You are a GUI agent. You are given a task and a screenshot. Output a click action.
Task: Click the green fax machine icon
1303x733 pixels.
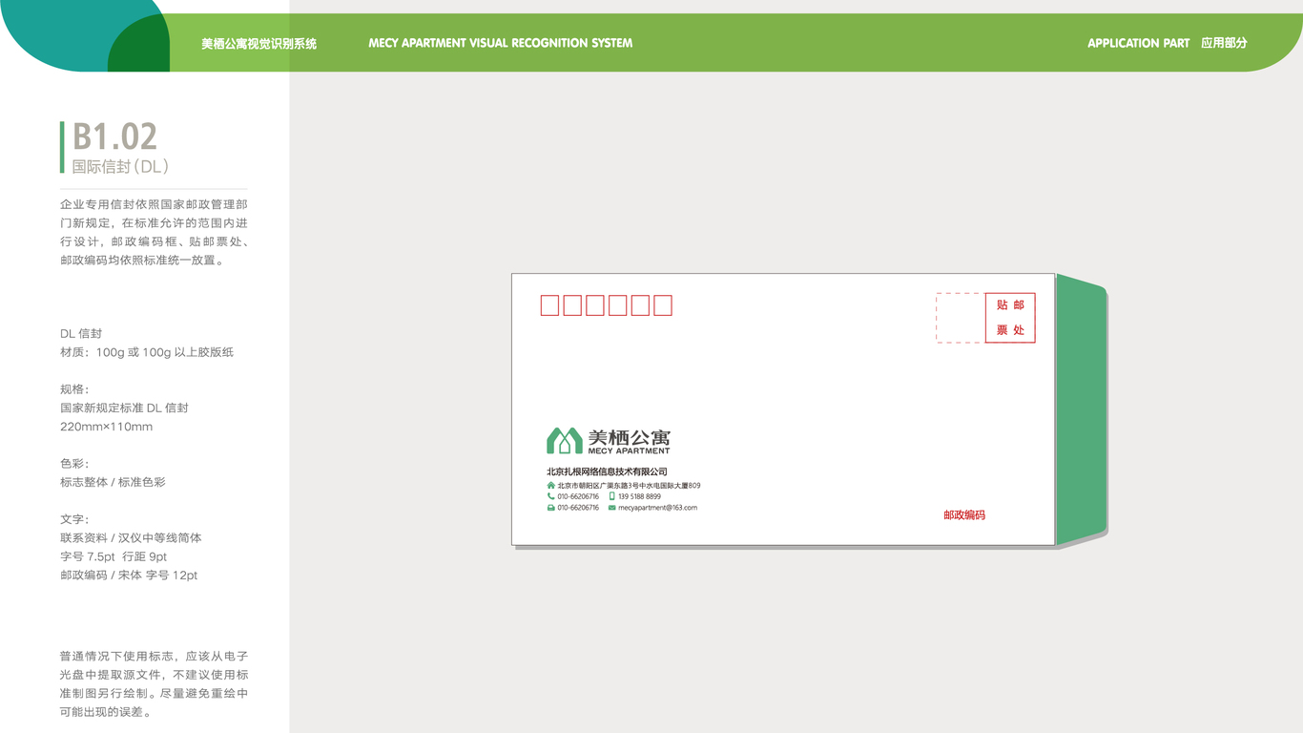coord(551,508)
